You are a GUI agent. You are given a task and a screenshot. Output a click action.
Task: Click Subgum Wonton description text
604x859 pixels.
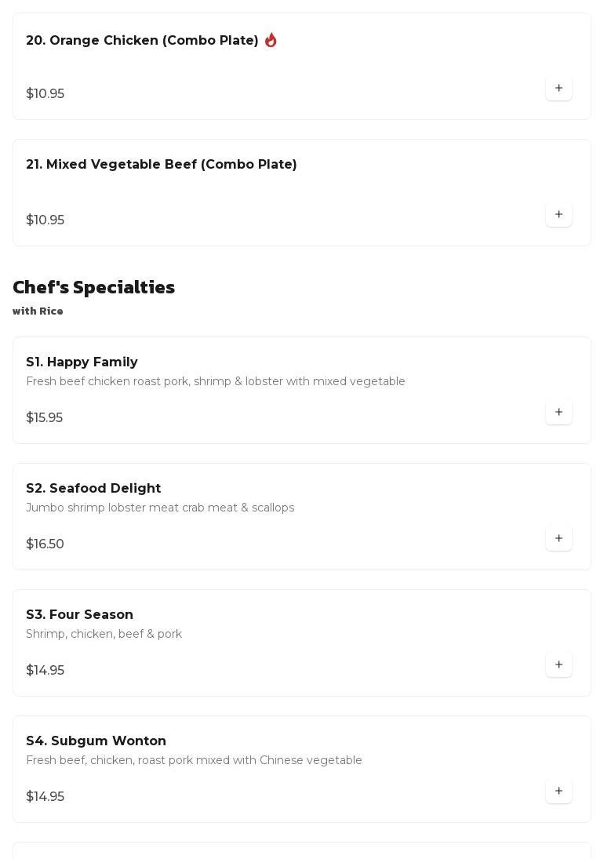pos(194,761)
